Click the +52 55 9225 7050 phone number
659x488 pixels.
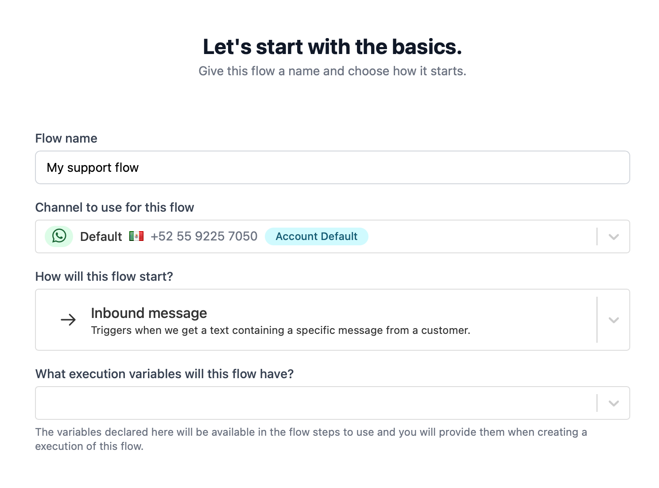[204, 236]
